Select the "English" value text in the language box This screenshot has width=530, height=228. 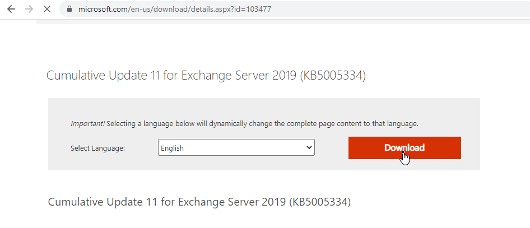[173, 148]
